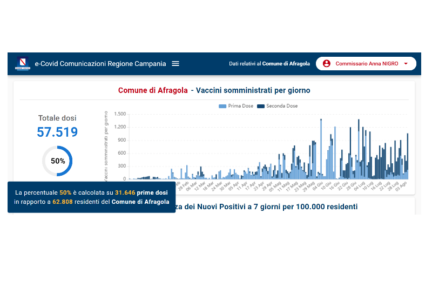
Task: Click the tallest bar near 04 Giu
Action: (321, 149)
